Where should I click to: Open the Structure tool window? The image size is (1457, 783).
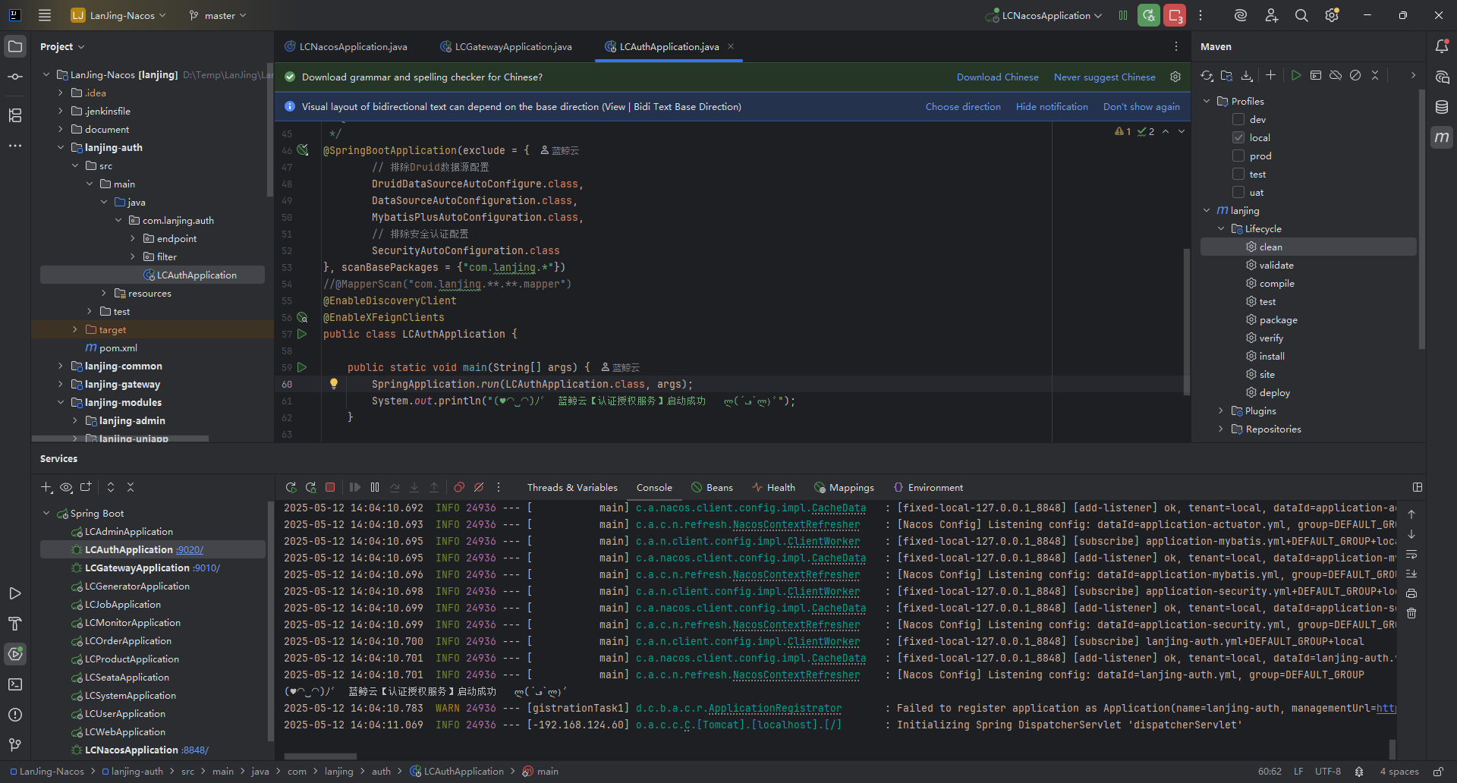point(15,115)
